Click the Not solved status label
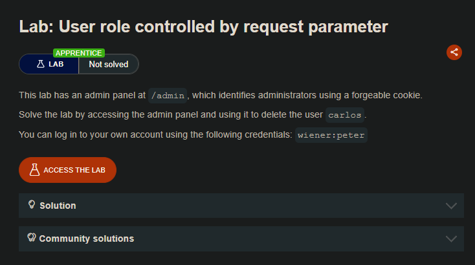The width and height of the screenshot is (475, 265). point(108,64)
